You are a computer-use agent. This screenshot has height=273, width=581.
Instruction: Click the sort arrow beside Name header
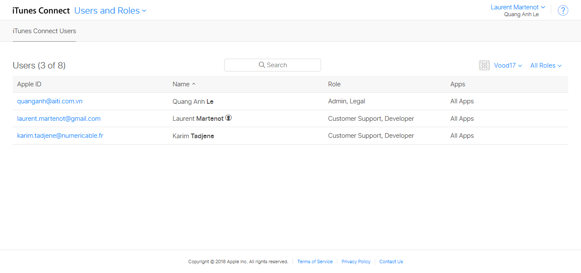click(194, 84)
